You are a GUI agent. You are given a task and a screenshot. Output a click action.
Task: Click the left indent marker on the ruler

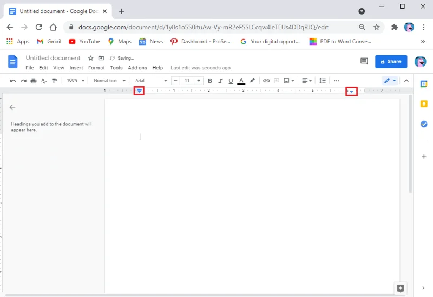pos(139,91)
